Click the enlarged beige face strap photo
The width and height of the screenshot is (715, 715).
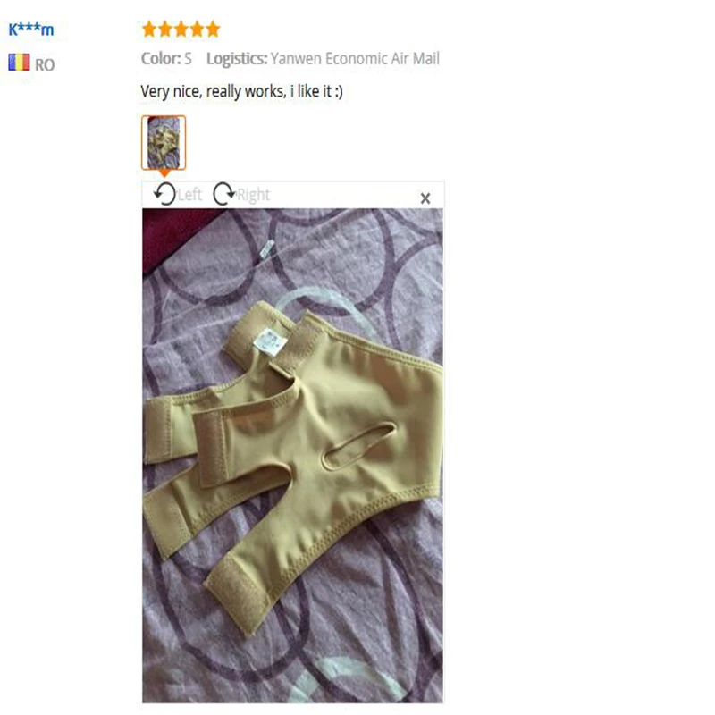click(x=292, y=455)
